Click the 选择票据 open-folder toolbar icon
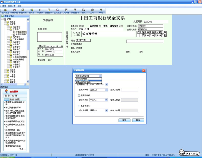The image size is (202, 158). 5,10
